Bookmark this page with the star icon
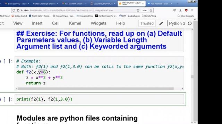This screenshot has width=222, height=124. [151, 10]
